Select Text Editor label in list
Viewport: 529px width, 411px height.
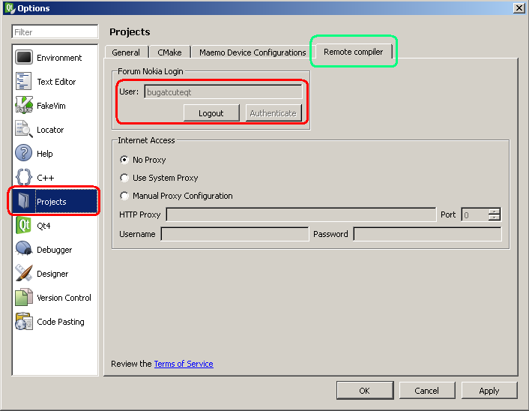[x=56, y=82]
